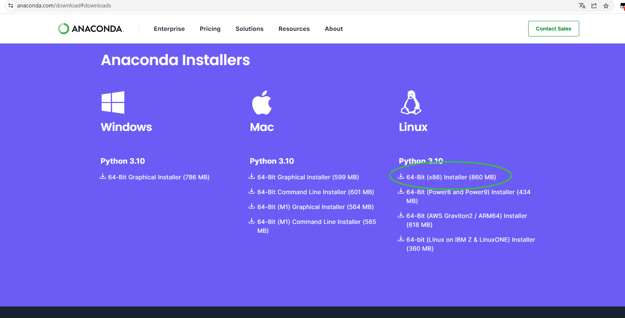625x318 pixels.
Task: Open the Resources menu
Action: pyautogui.click(x=294, y=29)
